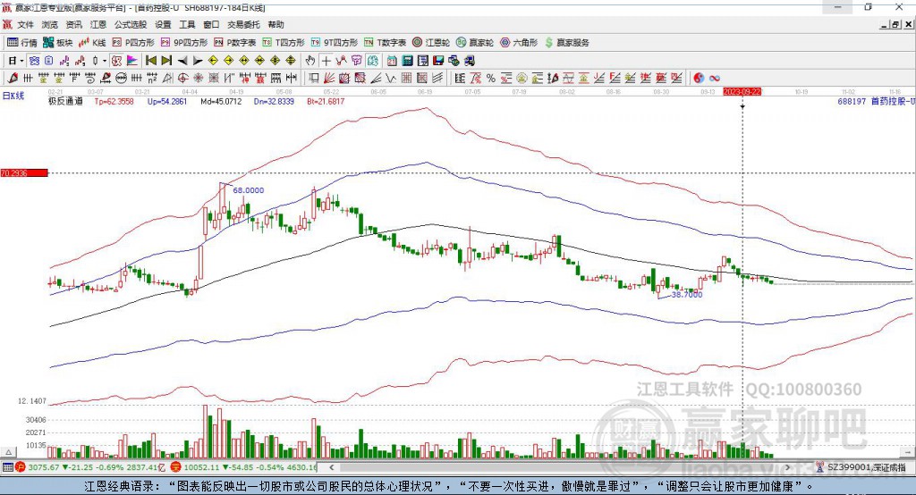This screenshot has height=495, width=916.
Task: Select the red fan lines drawing tool
Action: click(x=329, y=79)
